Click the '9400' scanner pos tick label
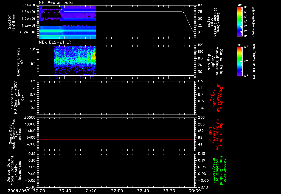Image resolution: width=281 pixels, height=194 pixels. click(31, 138)
